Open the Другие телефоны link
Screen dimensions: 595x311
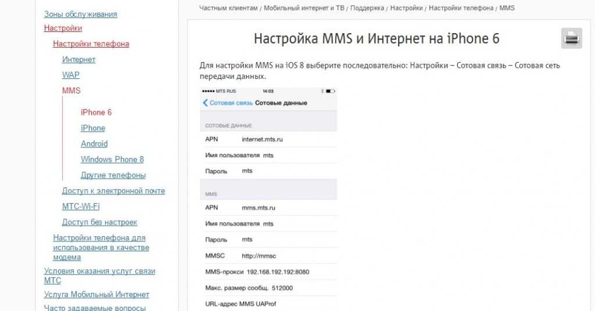pyautogui.click(x=113, y=175)
